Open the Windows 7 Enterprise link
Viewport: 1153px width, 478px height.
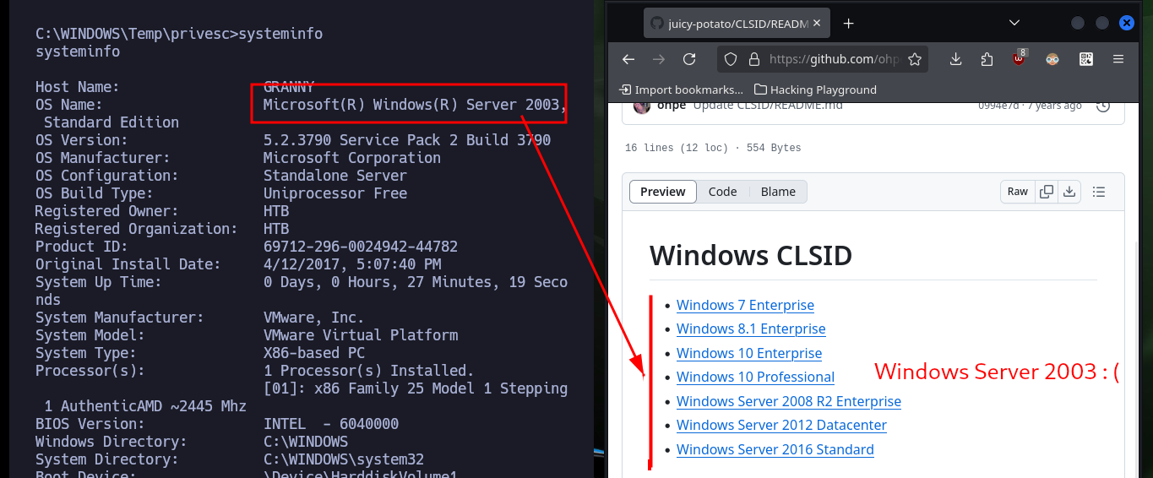[x=745, y=305]
